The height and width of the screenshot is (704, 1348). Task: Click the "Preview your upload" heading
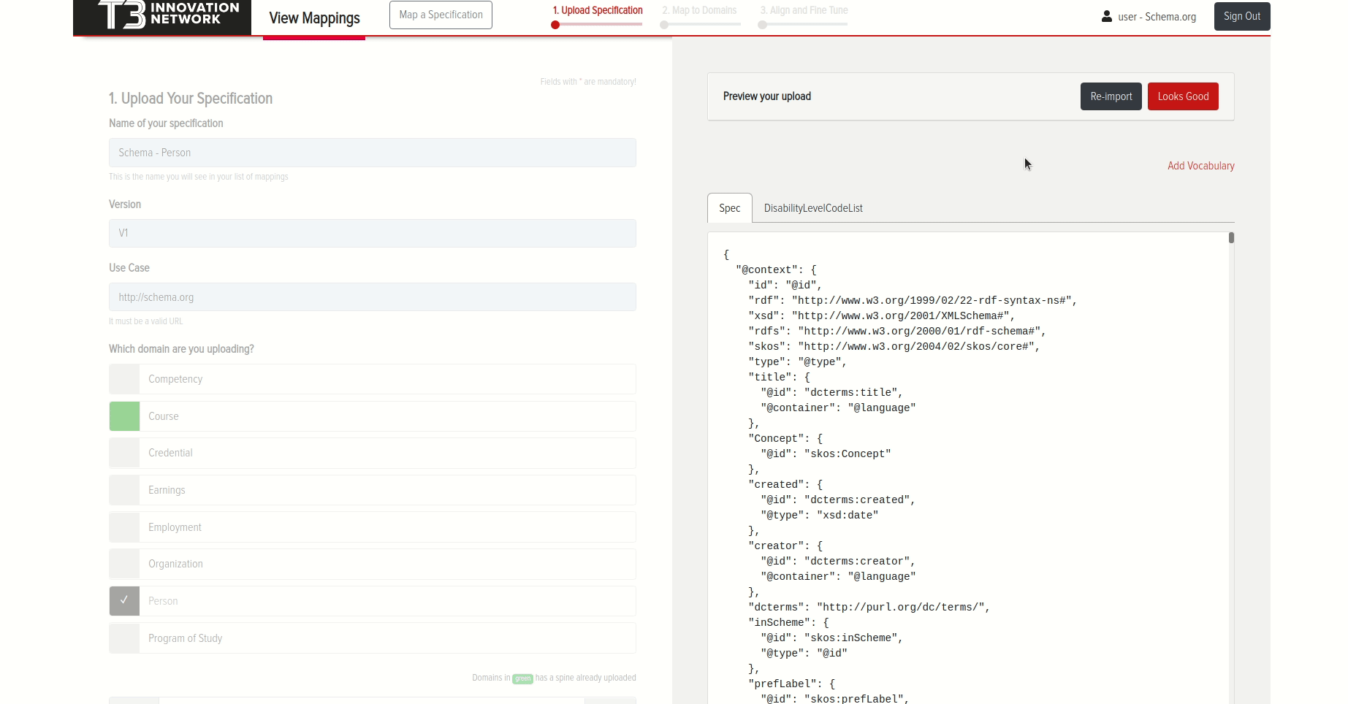pyautogui.click(x=767, y=96)
